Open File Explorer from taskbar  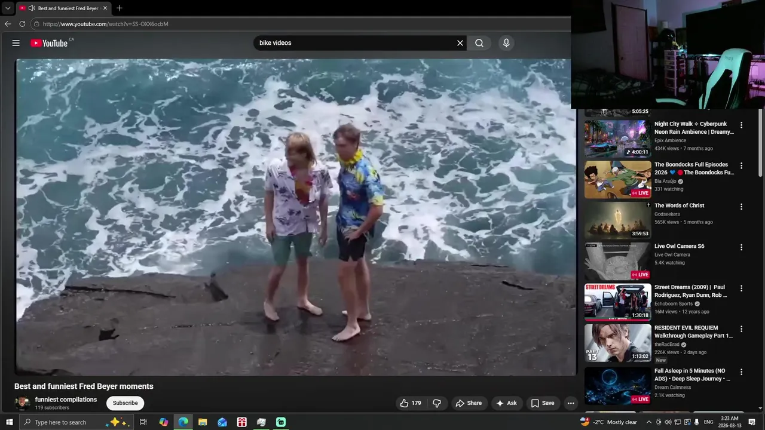pyautogui.click(x=203, y=422)
